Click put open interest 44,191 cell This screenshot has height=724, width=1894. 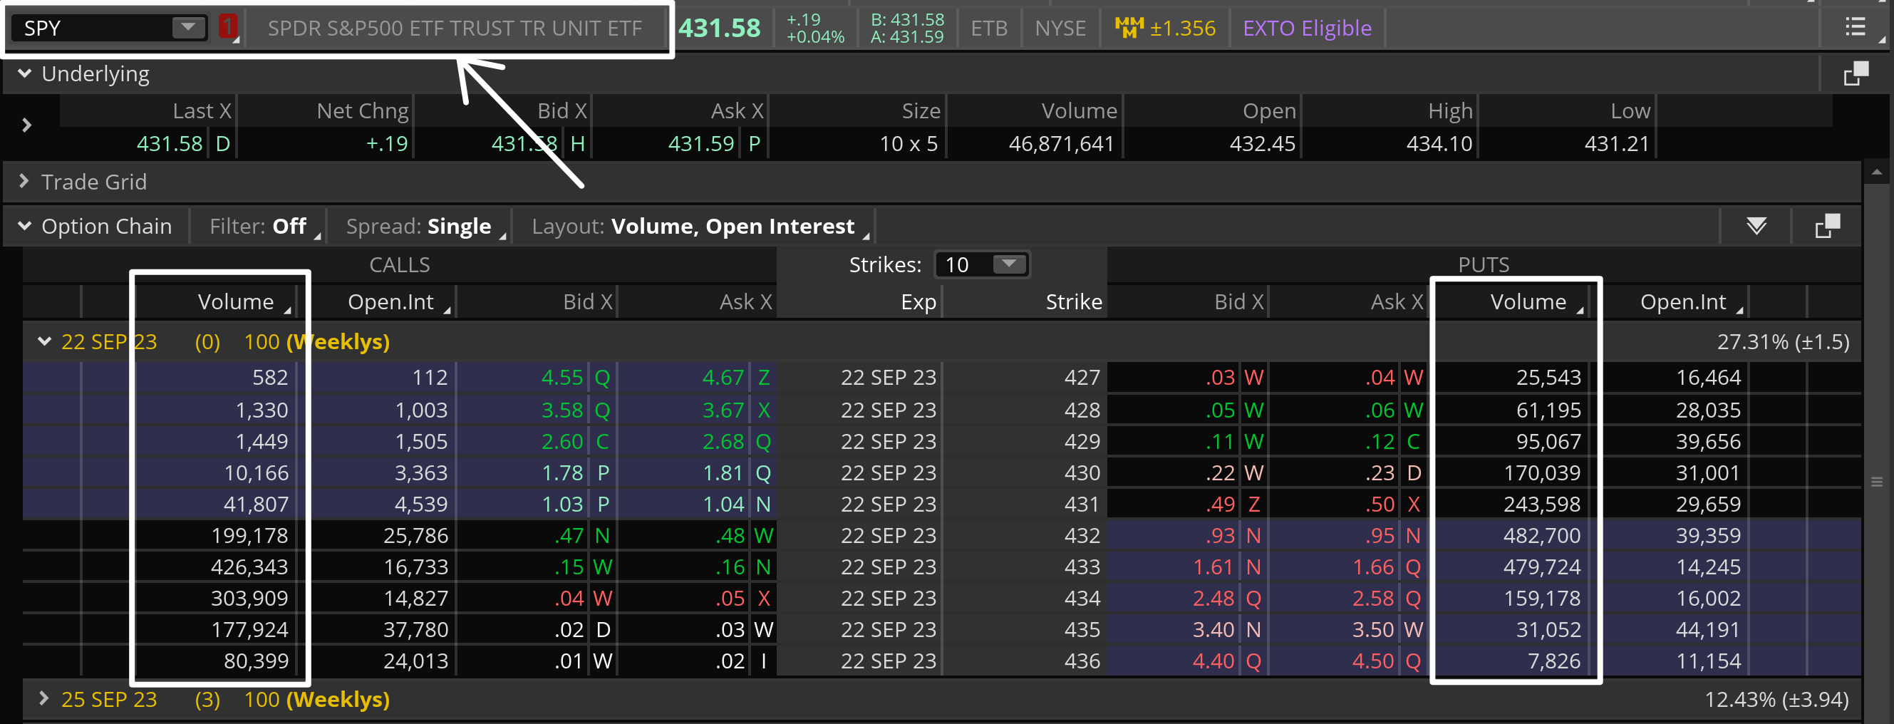[1708, 630]
